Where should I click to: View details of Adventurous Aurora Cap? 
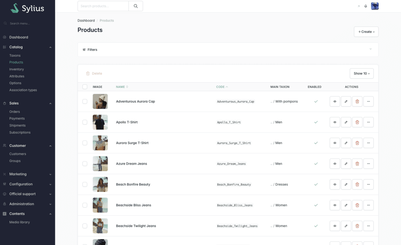click(x=335, y=101)
